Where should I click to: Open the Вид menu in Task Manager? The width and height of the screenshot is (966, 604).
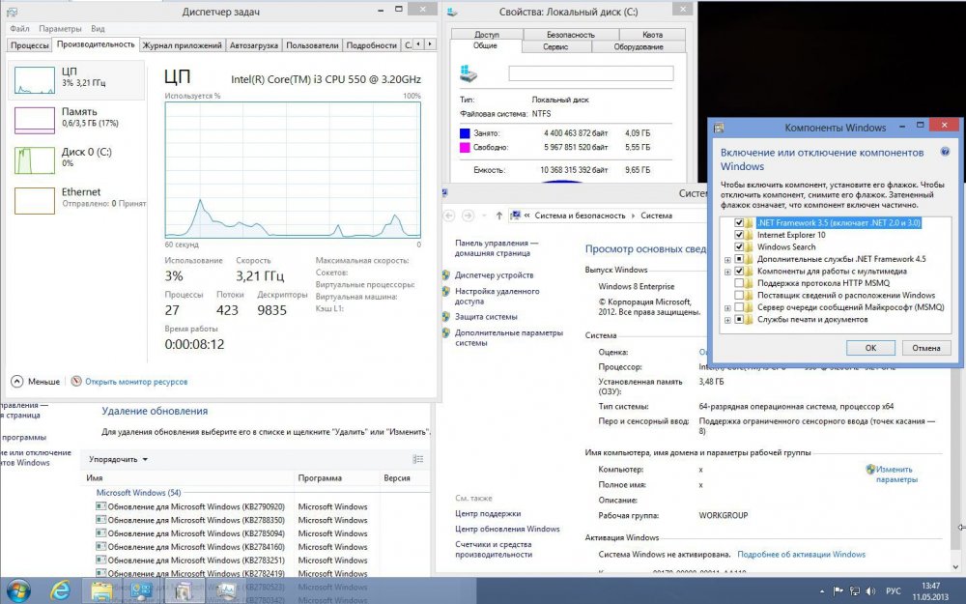pos(98,28)
